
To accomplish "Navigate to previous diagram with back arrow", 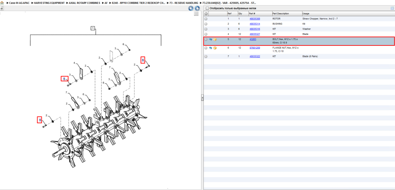I will (x=191, y=8).
